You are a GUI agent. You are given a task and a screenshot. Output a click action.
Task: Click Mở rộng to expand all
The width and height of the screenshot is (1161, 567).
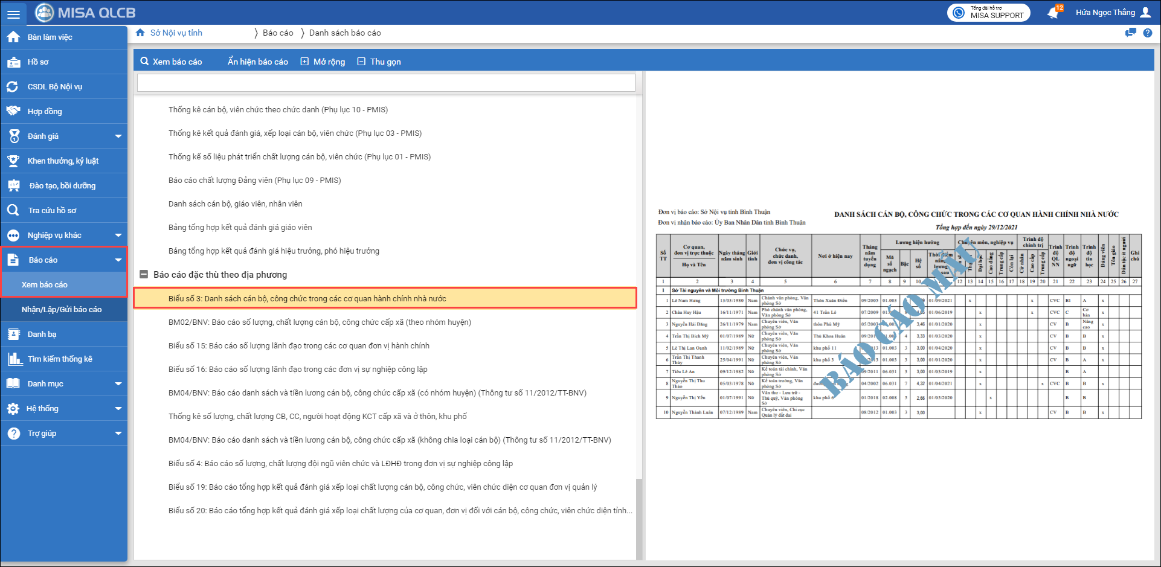[323, 62]
